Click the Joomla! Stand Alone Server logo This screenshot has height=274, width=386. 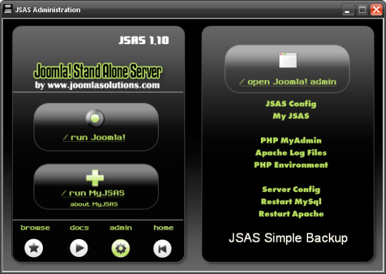pos(98,71)
